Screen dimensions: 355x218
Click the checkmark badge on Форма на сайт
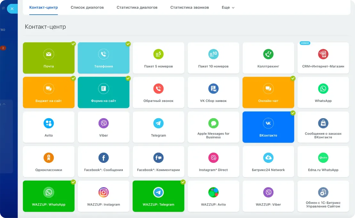point(128,78)
